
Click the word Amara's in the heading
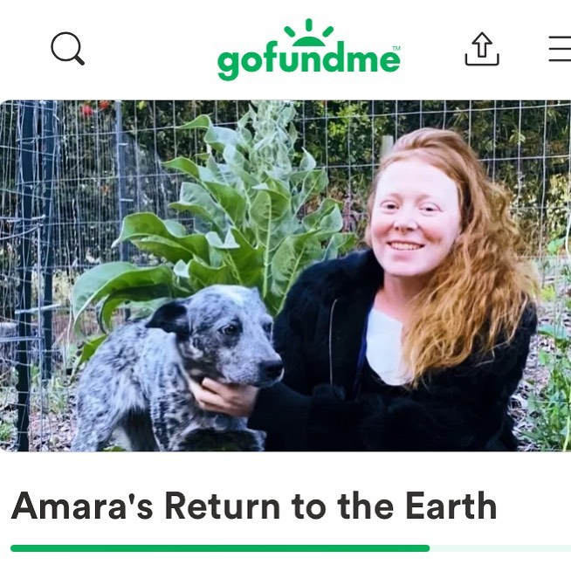click(x=82, y=506)
